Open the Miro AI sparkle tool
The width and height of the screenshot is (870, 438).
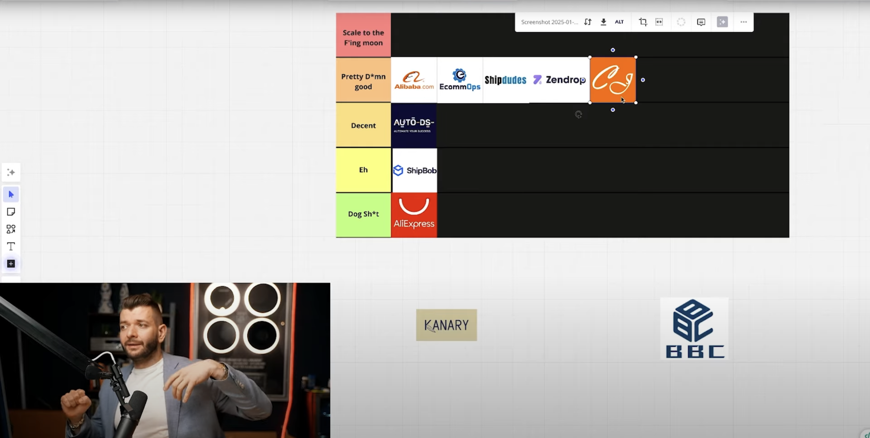tap(11, 172)
